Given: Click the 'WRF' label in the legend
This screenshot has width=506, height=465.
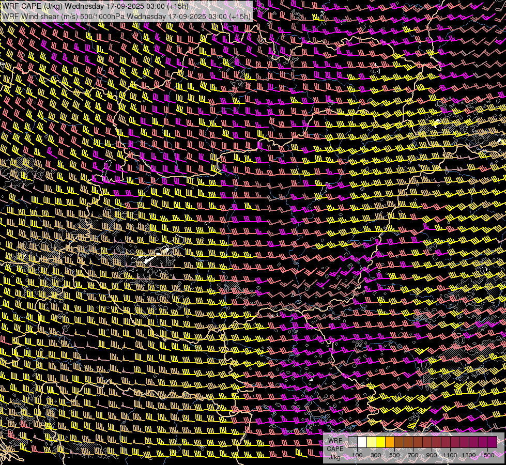Looking at the screenshot, I should click(x=335, y=441).
